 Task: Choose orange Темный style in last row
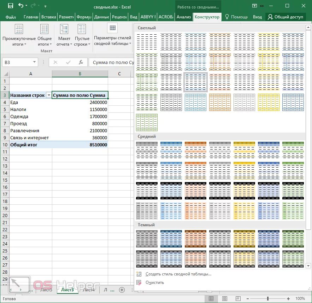(x=196, y=259)
